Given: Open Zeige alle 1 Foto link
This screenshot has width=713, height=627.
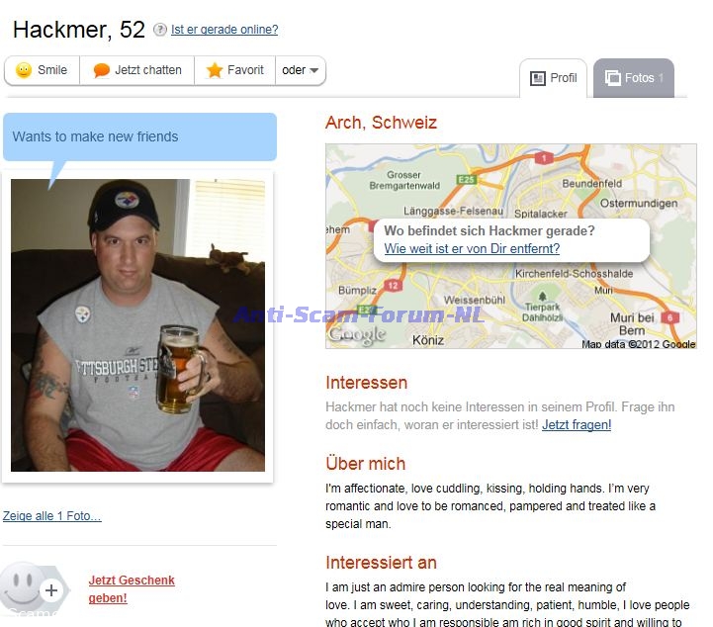Looking at the screenshot, I should pyautogui.click(x=51, y=516).
